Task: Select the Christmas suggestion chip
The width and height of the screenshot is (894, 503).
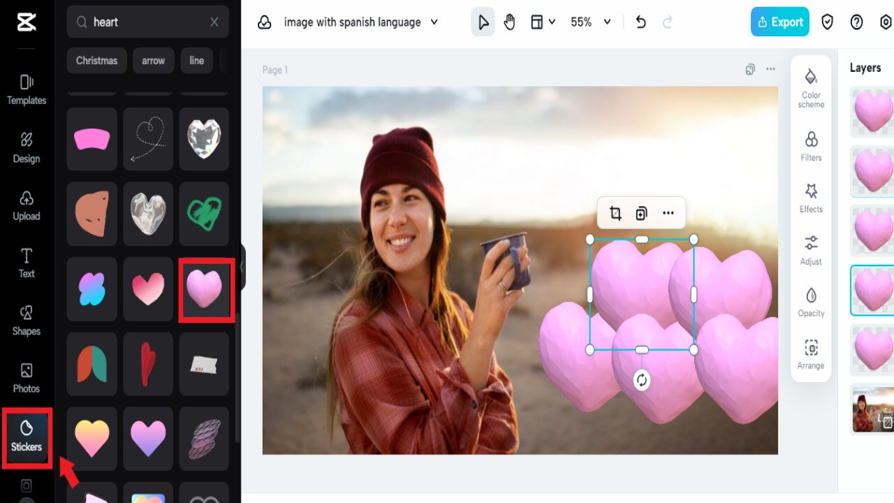Action: pos(97,61)
